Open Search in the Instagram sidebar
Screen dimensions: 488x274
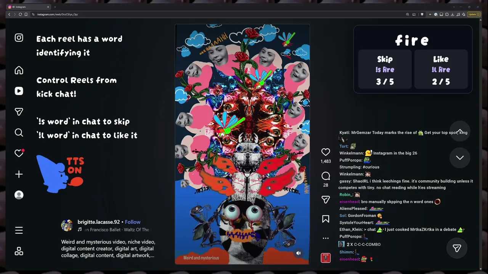coord(19,132)
